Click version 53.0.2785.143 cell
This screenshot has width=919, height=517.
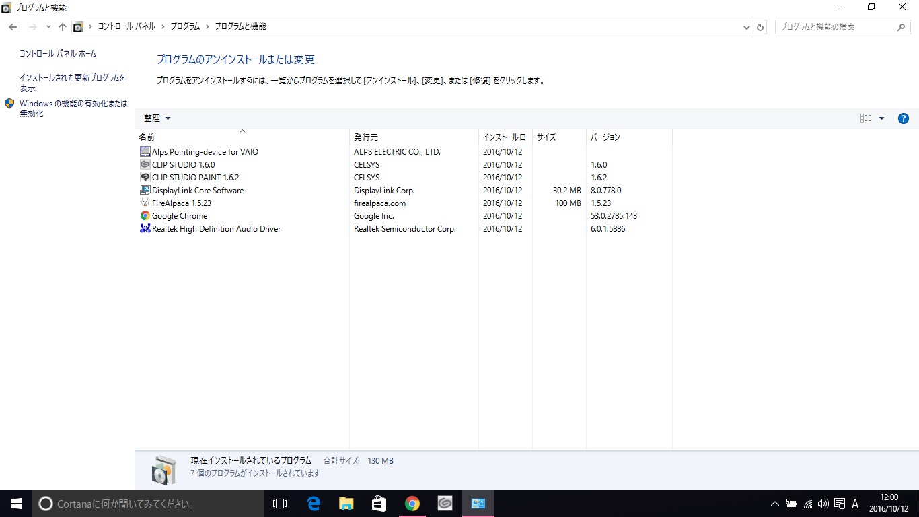pos(614,216)
